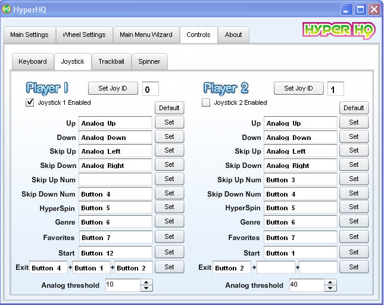Enable Joystick 2 Enabled checkbox
384x305 pixels.
(206, 102)
